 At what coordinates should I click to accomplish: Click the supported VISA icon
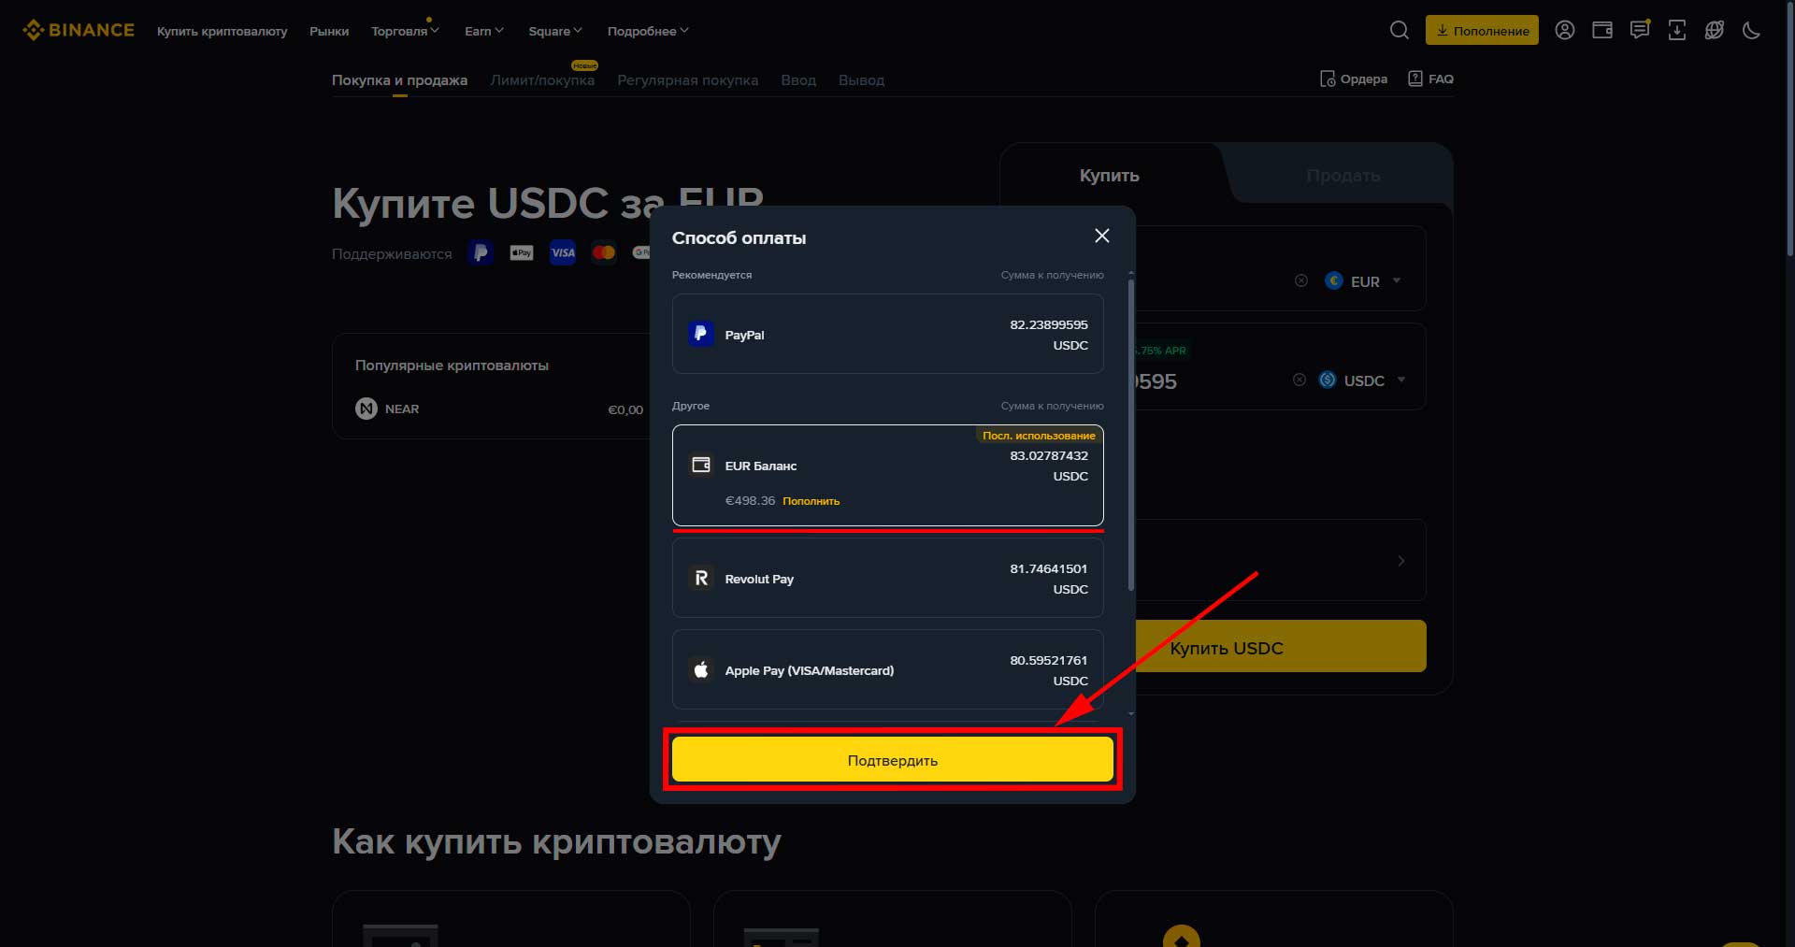(x=563, y=252)
